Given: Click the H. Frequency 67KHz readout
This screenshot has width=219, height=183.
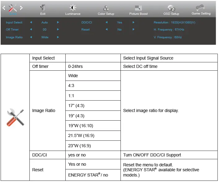Looking at the screenshot, I should pyautogui.click(x=169, y=30).
